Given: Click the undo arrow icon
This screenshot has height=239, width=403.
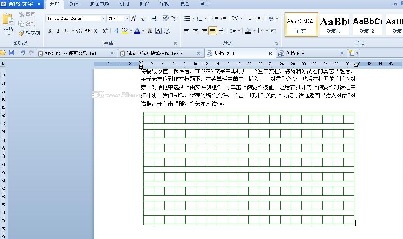Looking at the screenshot, I should pyautogui.click(x=23, y=53).
